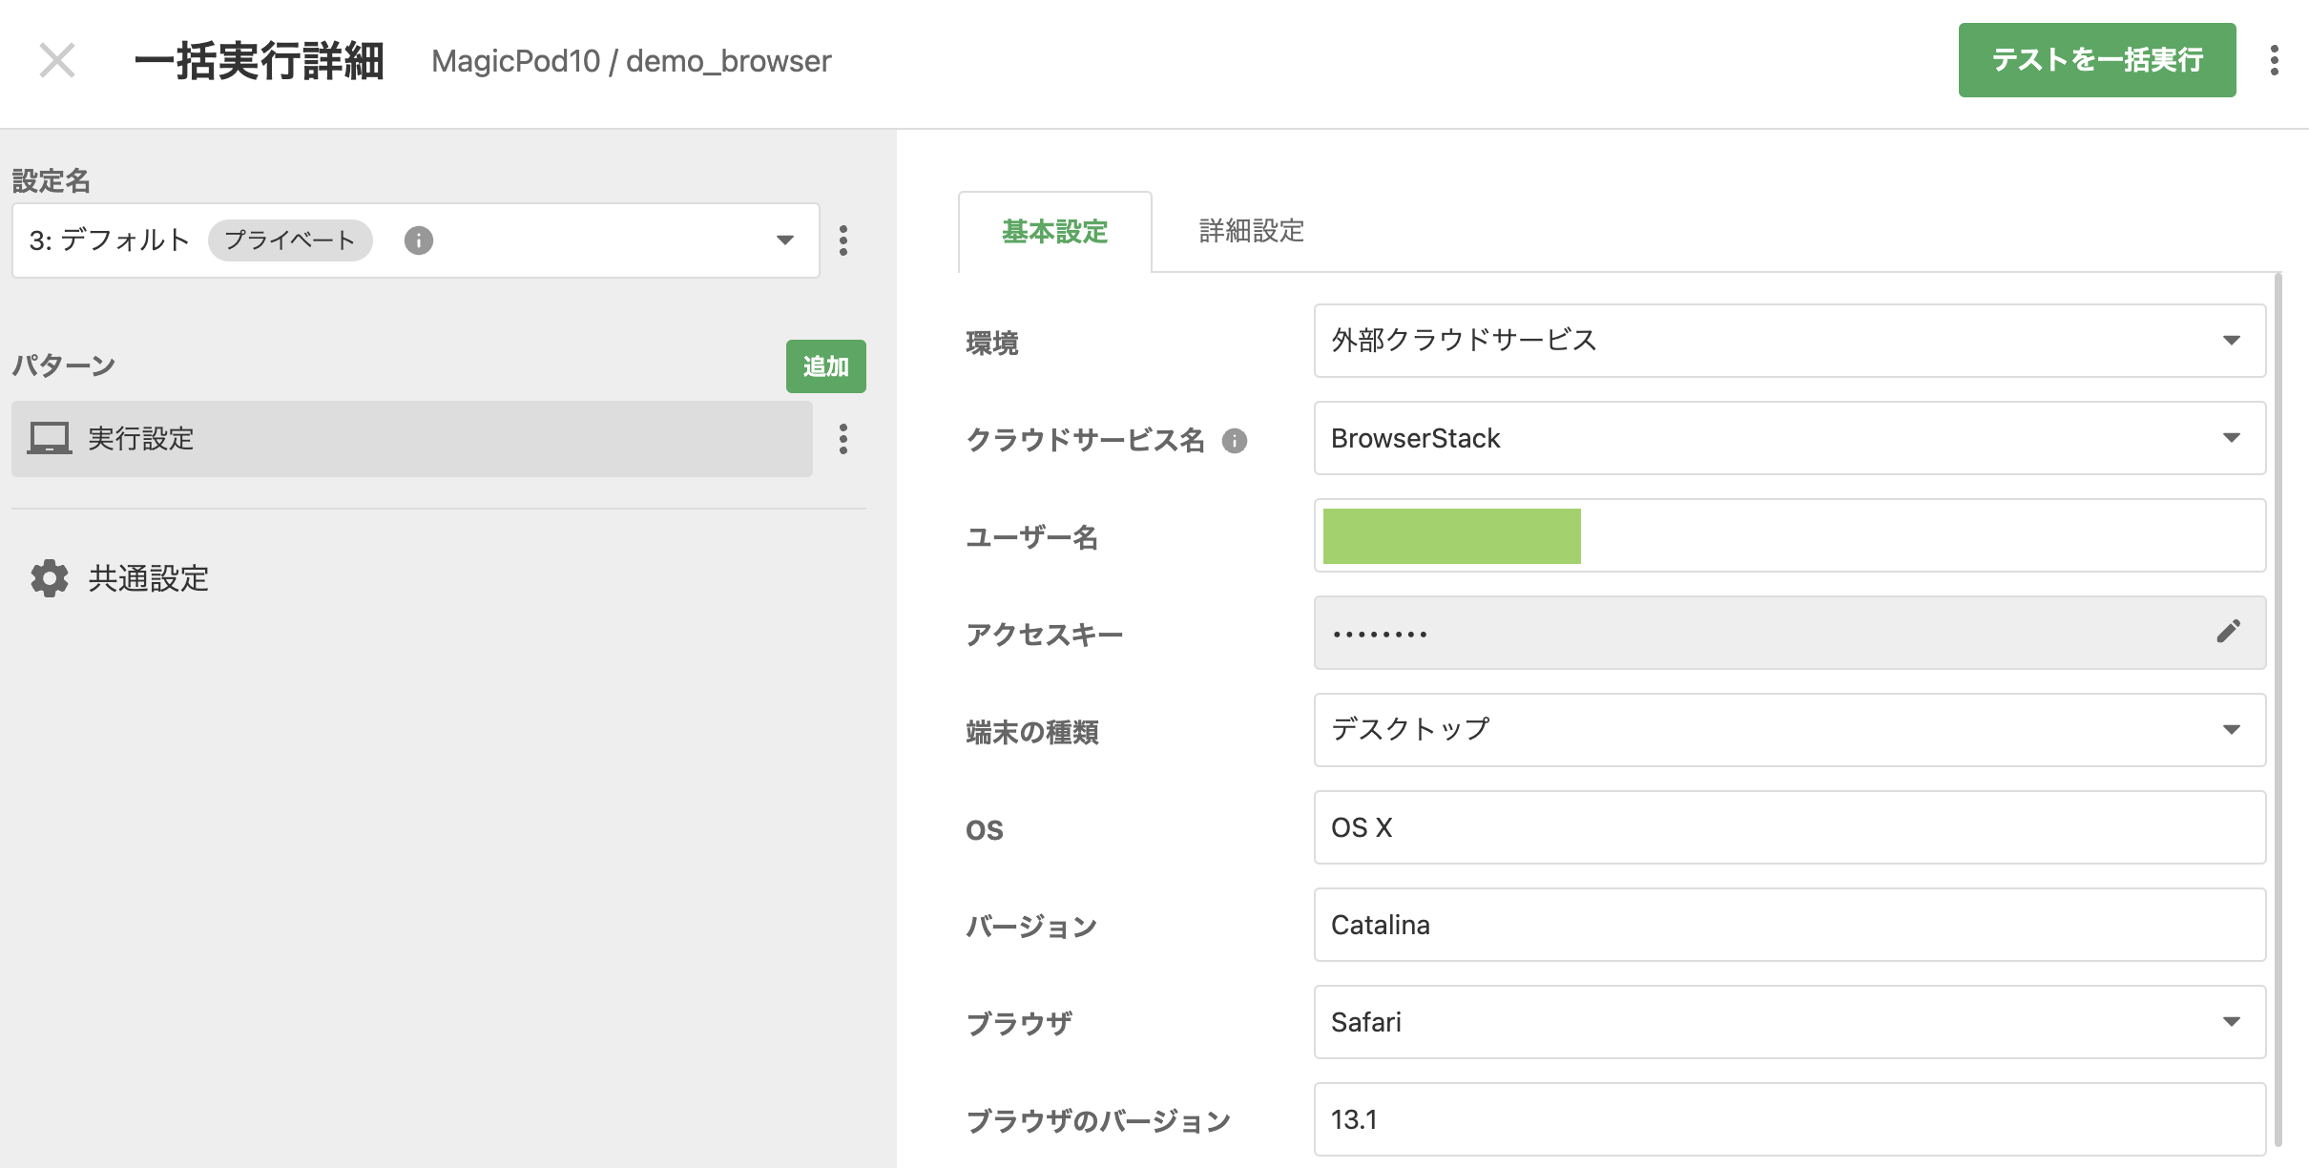Viewport: 2309px width, 1168px height.
Task: Open the kebab menu beside the 設定名 dropdown
Action: tap(842, 240)
